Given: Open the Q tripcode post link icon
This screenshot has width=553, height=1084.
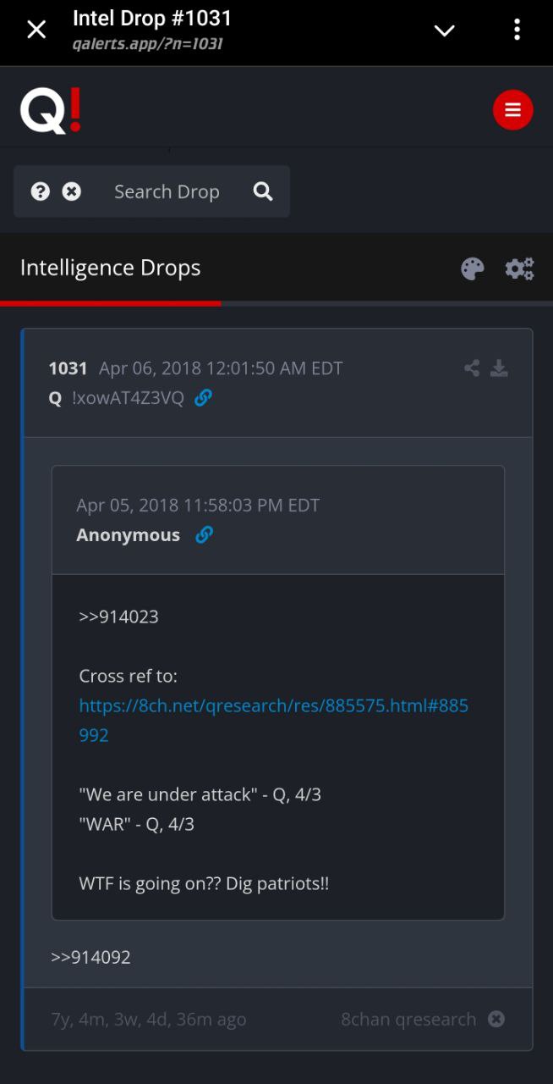Looking at the screenshot, I should pos(203,398).
